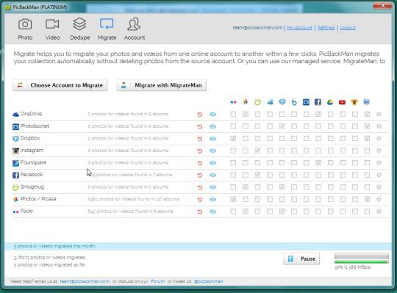Open the gear settings for Facebook row
This screenshot has width=397, height=293.
(379, 175)
